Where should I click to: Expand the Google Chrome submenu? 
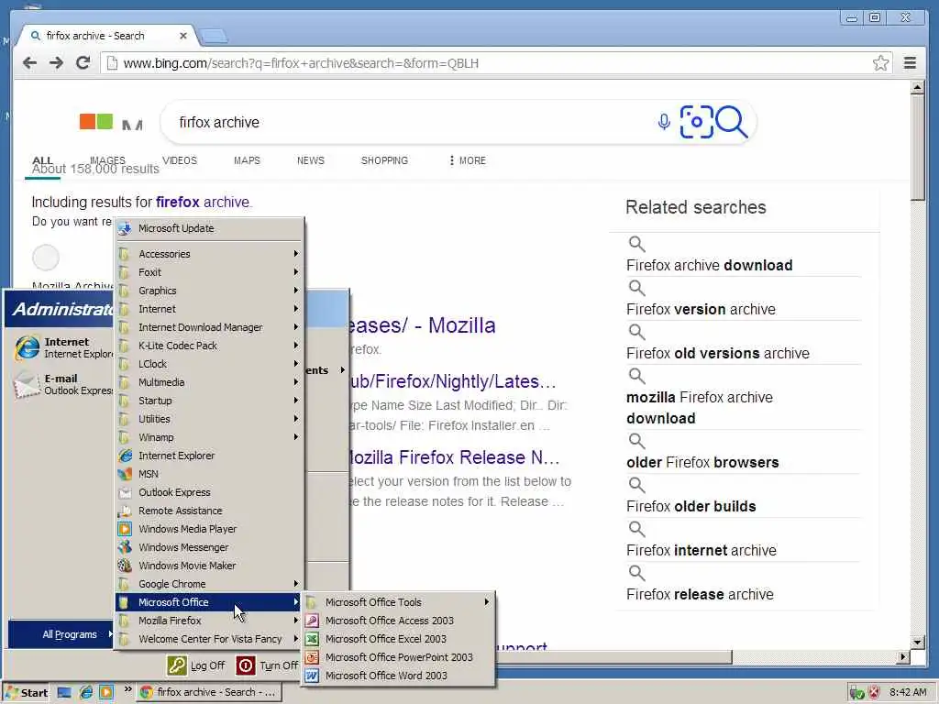point(210,584)
